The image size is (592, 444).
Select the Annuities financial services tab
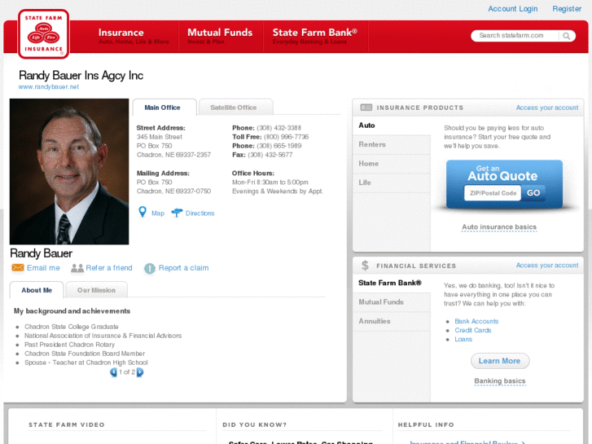click(392, 321)
